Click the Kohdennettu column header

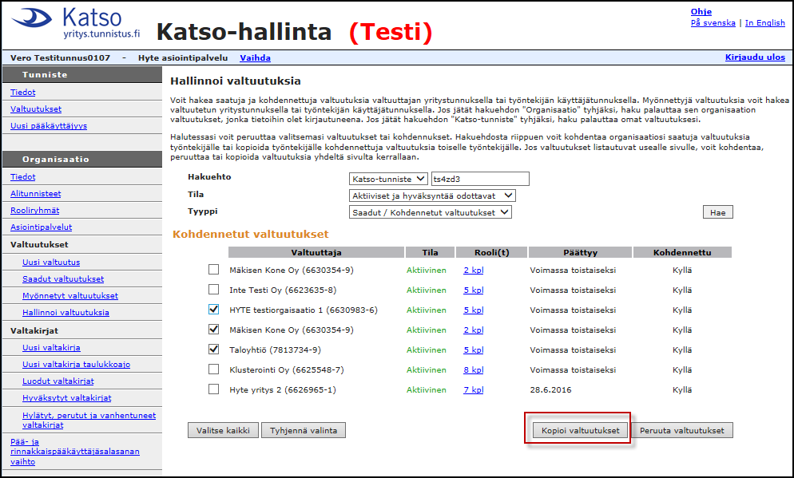click(682, 252)
